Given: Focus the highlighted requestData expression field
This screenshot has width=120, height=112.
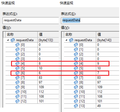Looking at the screenshot, I should [90, 20].
